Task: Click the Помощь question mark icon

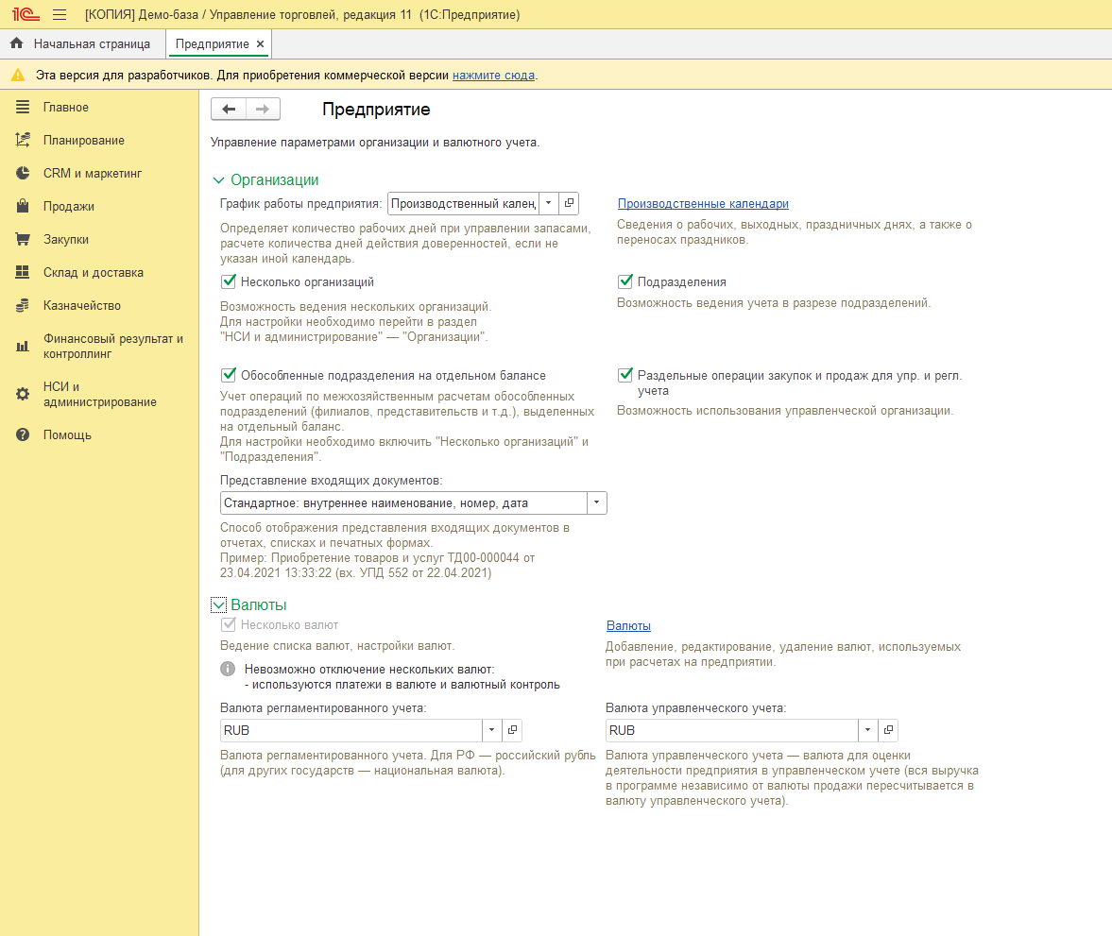Action: 23,434
